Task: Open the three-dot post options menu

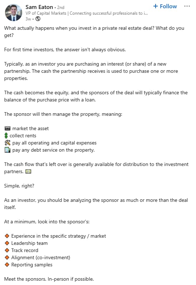Action: click(187, 6)
